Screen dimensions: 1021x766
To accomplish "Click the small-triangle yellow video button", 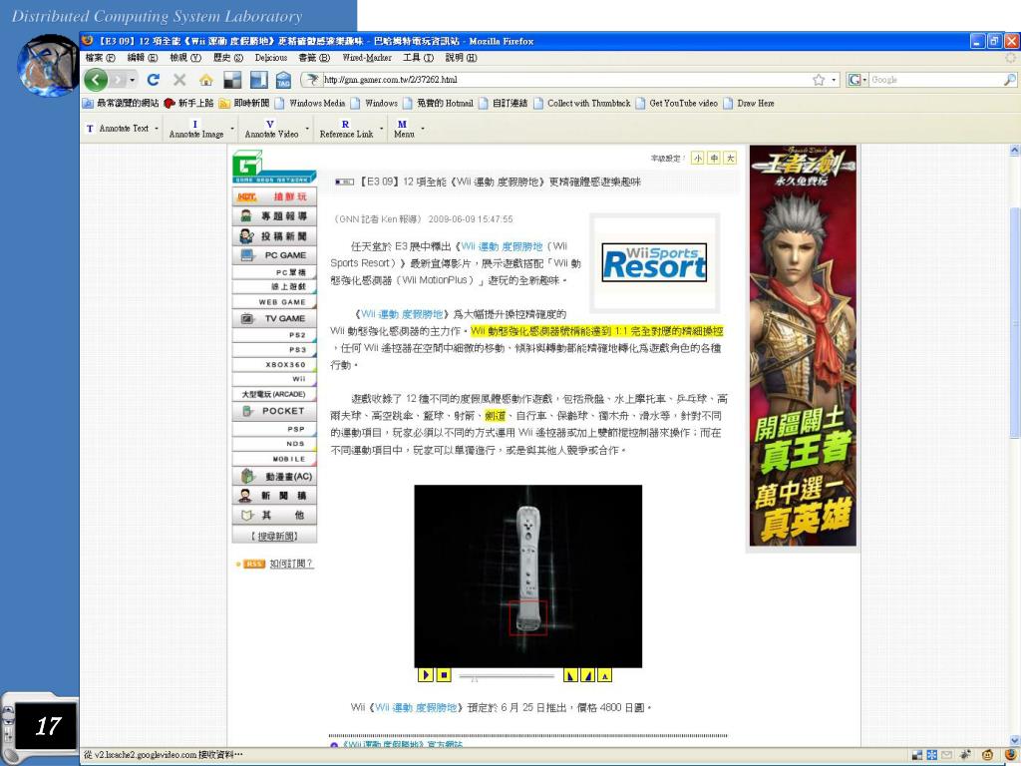I will [604, 675].
